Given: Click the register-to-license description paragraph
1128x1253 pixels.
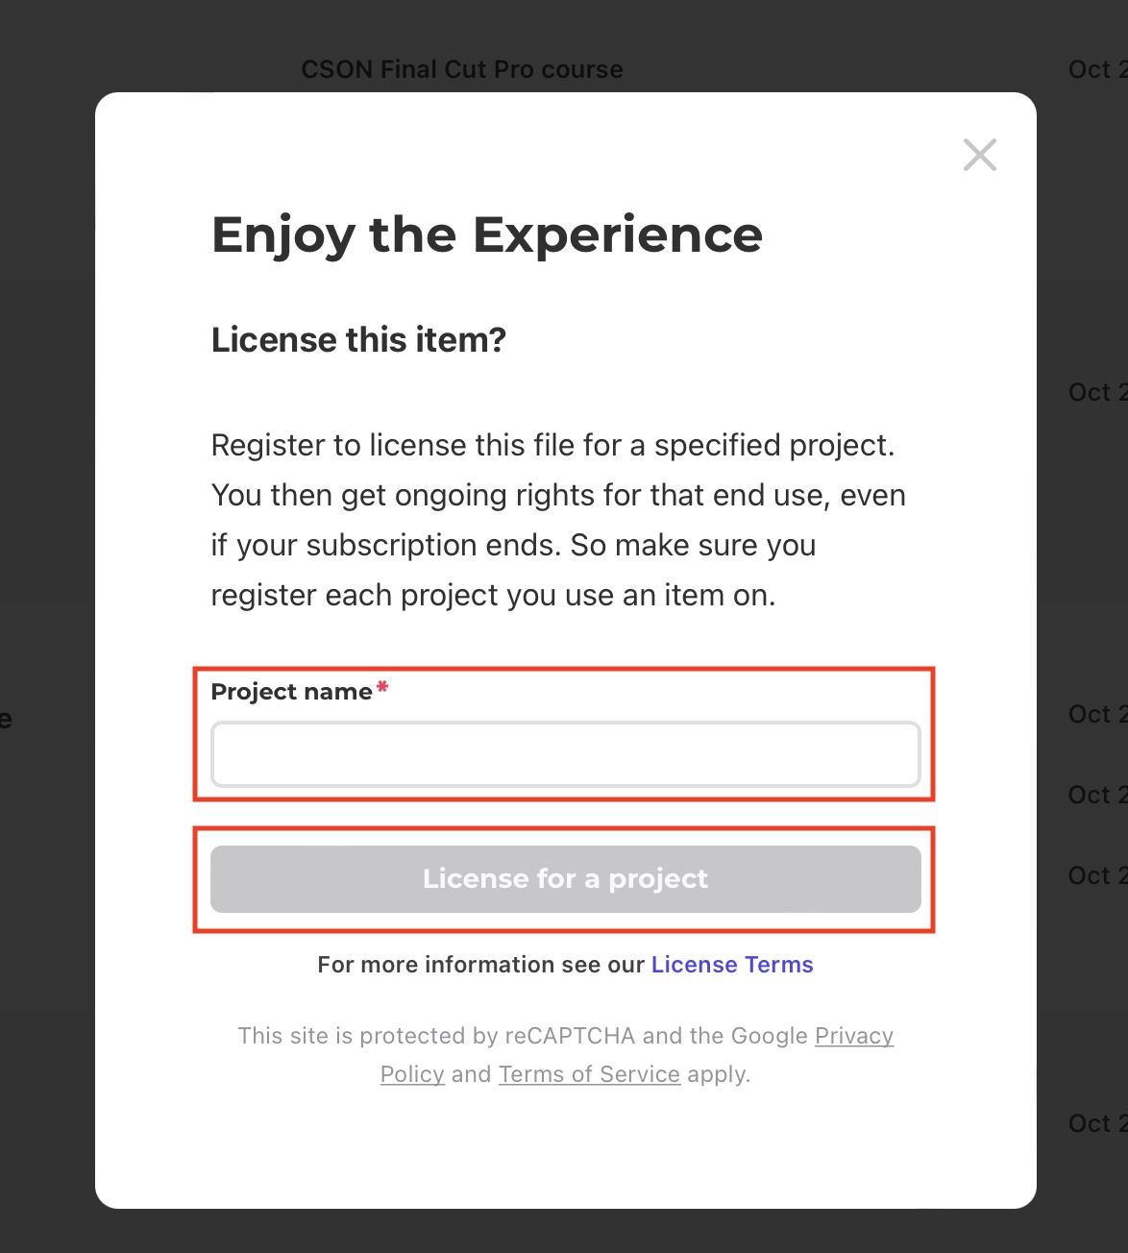Looking at the screenshot, I should pyautogui.click(x=557, y=520).
